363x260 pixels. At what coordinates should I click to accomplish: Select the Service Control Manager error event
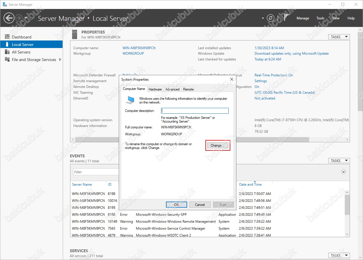[207, 228]
